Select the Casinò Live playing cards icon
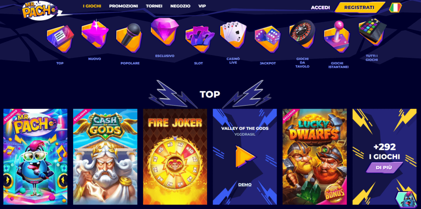 pyautogui.click(x=233, y=34)
